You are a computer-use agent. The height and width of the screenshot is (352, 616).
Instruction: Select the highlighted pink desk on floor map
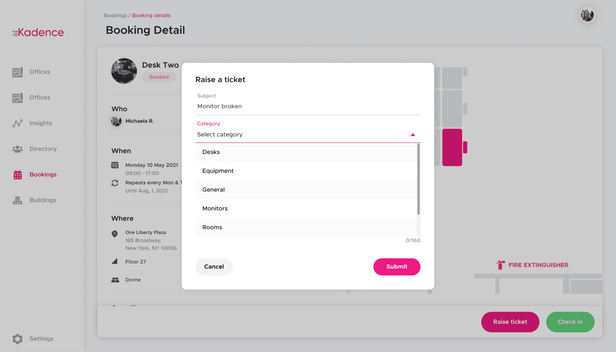(x=452, y=147)
